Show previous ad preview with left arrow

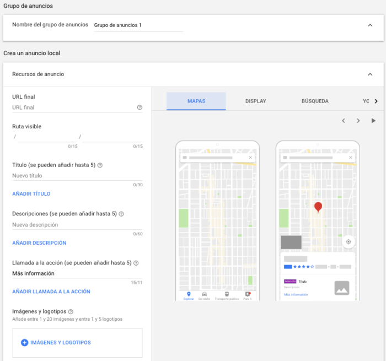click(343, 121)
